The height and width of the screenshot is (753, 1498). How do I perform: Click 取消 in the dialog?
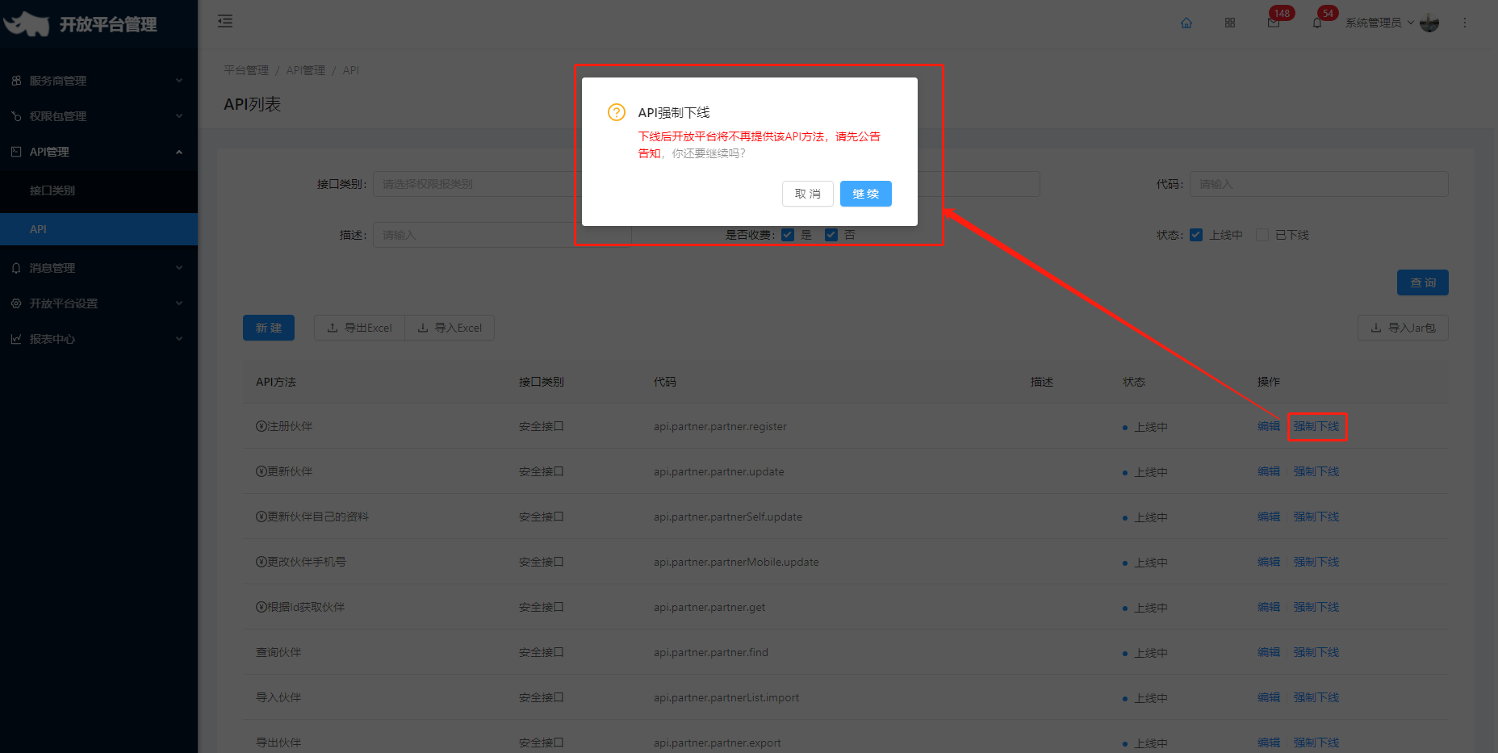tap(808, 194)
